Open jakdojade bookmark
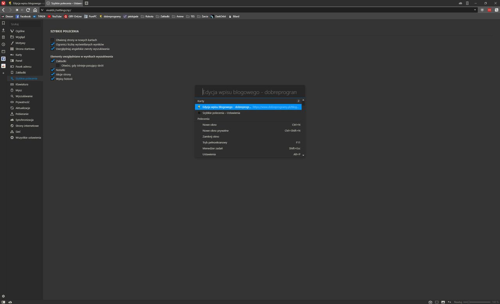Screen dimensions: 500x304 tap(130, 16)
